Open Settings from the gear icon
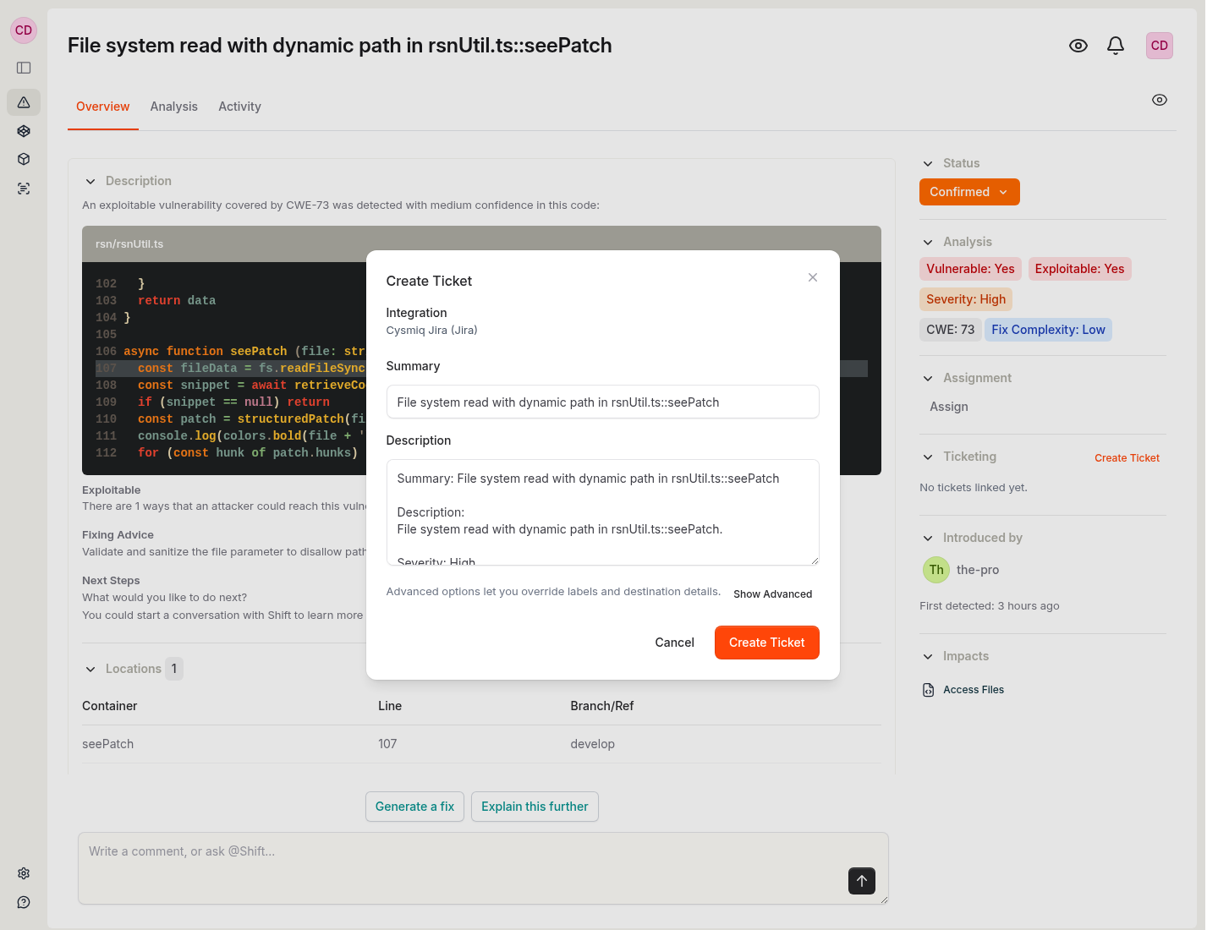Screen dimensions: 1218x930 tap(24, 873)
